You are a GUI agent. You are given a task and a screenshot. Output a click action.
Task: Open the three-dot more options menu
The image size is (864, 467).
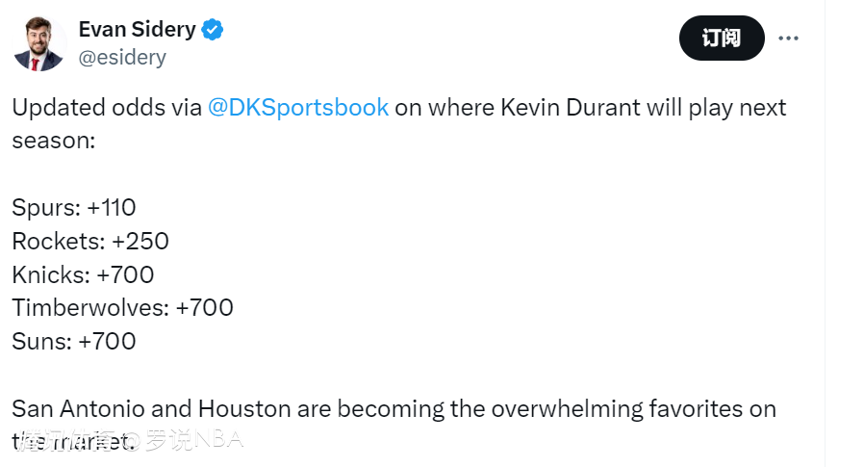[x=788, y=39]
